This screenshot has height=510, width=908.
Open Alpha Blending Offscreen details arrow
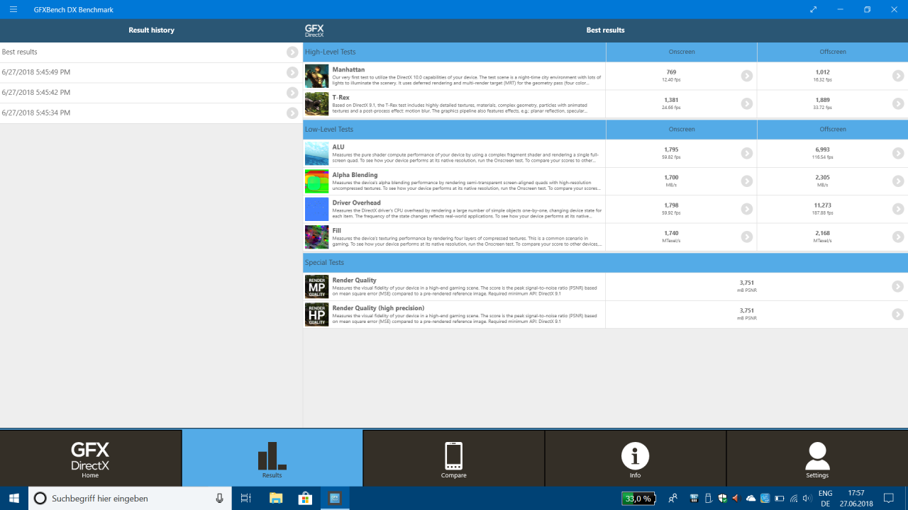click(898, 181)
